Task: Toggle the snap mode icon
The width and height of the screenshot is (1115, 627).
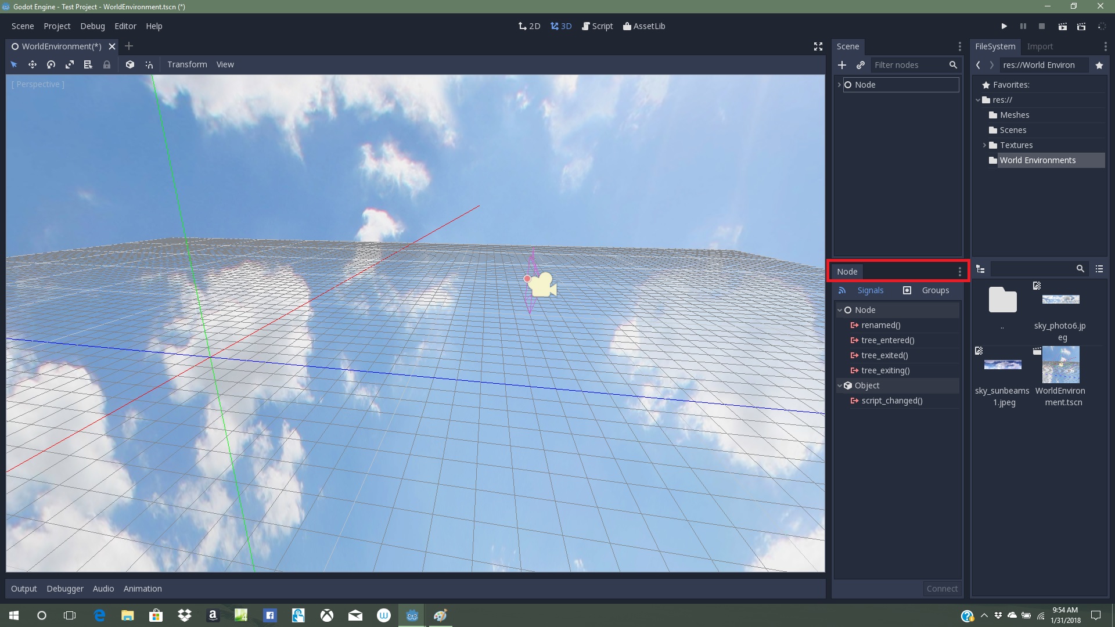Action: [x=149, y=64]
